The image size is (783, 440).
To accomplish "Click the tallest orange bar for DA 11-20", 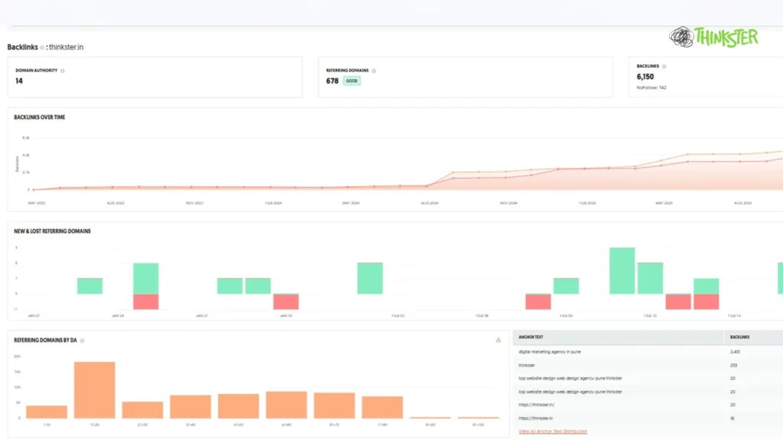I will coord(95,390).
